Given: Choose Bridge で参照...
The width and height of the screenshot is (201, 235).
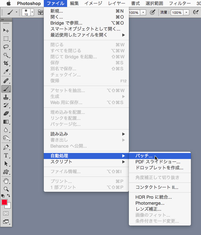Looking at the screenshot, I should [x=86, y=23].
